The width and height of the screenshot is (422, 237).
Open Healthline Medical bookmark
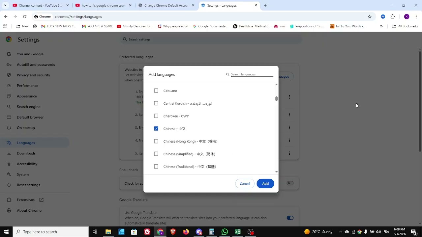[251, 26]
